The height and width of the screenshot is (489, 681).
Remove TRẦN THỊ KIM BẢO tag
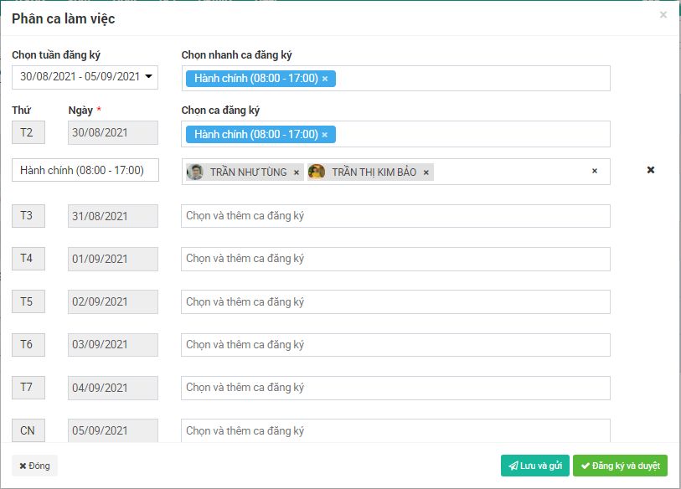coord(426,172)
